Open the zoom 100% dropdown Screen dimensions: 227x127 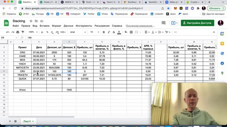(33, 32)
